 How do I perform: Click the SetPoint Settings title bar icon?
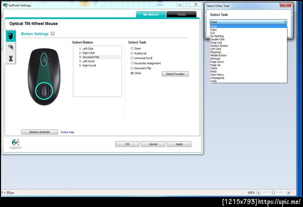click(5, 5)
